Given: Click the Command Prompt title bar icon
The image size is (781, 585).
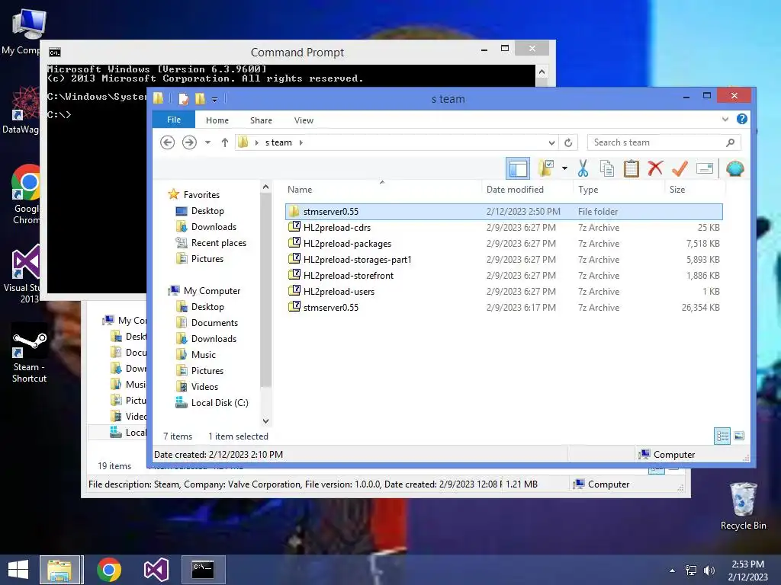Looking at the screenshot, I should point(55,53).
